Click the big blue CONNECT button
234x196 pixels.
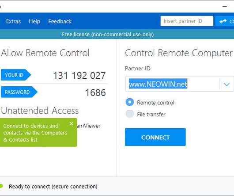pyautogui.click(x=155, y=137)
